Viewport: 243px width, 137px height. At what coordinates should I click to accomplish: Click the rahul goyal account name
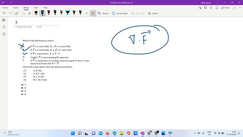click(206, 3)
